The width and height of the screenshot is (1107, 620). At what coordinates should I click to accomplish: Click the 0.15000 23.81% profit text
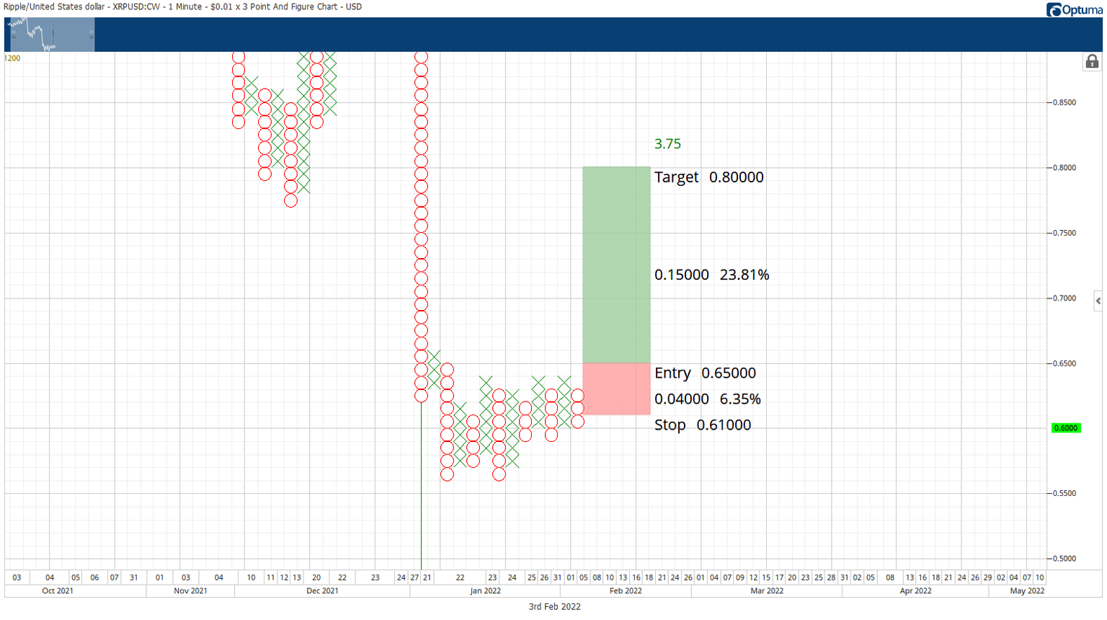(711, 275)
